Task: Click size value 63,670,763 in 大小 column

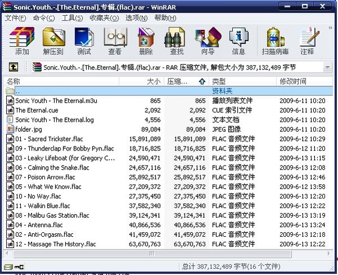Action: point(145,244)
